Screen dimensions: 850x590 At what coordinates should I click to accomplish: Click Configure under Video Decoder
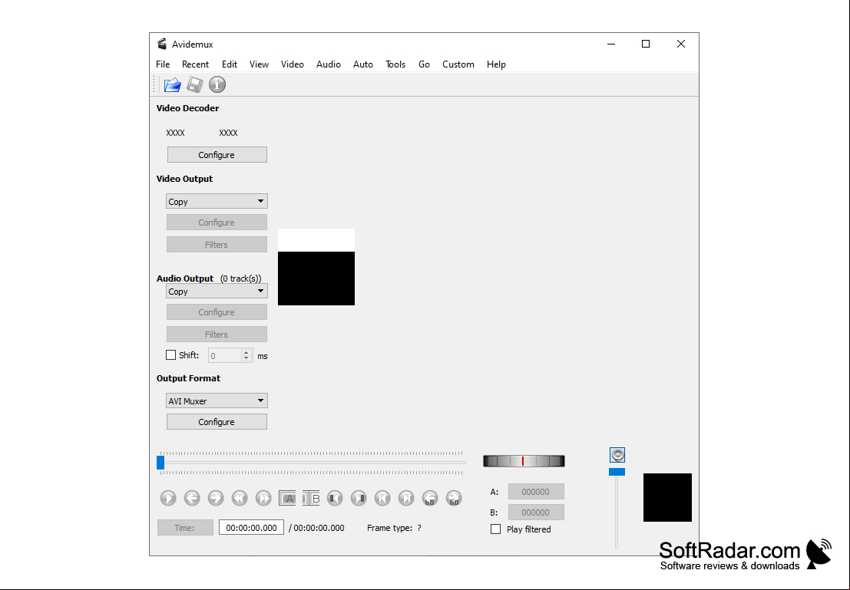click(x=217, y=154)
